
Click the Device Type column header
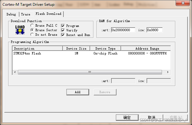[x=106, y=48]
